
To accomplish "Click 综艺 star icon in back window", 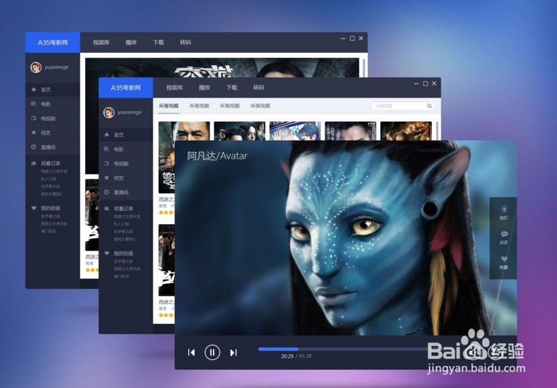I will tap(33, 132).
